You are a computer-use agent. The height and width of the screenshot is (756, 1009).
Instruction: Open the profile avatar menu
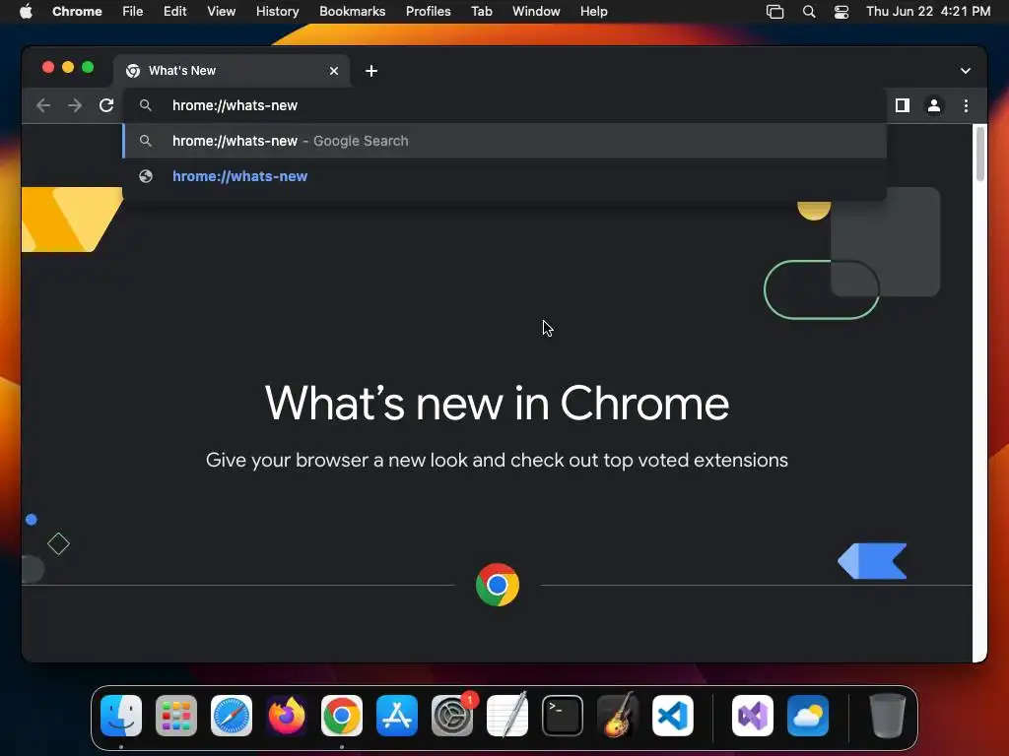(934, 105)
